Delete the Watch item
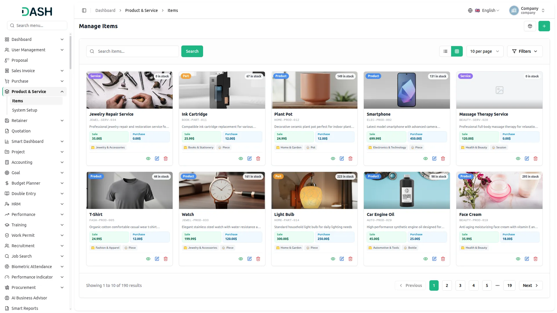This screenshot has height=313, width=557. coord(258,259)
